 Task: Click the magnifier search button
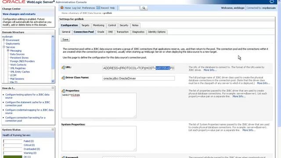coord(144,8)
